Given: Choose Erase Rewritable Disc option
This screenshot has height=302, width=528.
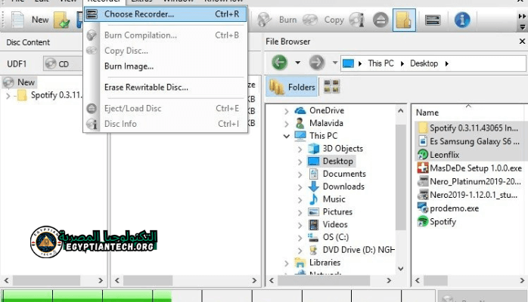Looking at the screenshot, I should point(146,87).
